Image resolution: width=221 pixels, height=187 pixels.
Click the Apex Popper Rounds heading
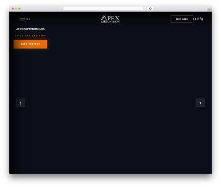[x=30, y=29]
